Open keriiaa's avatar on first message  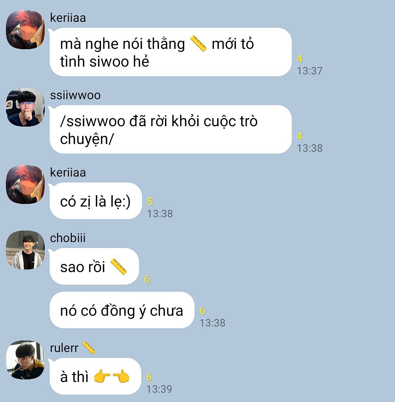pos(26,30)
